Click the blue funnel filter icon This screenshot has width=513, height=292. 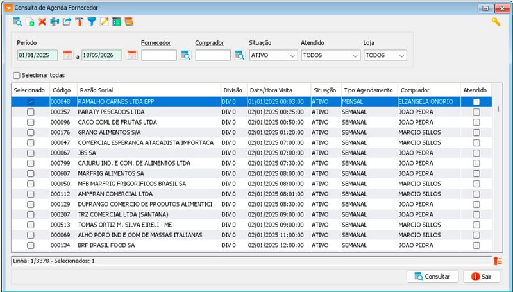tap(92, 22)
